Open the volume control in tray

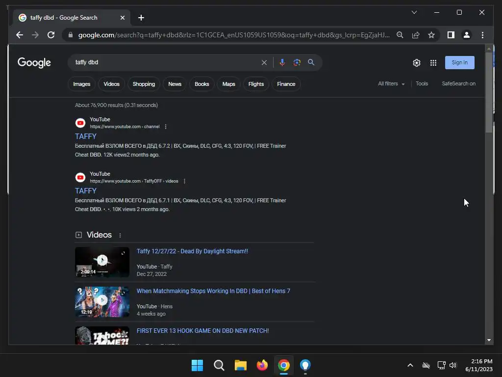coord(453,365)
